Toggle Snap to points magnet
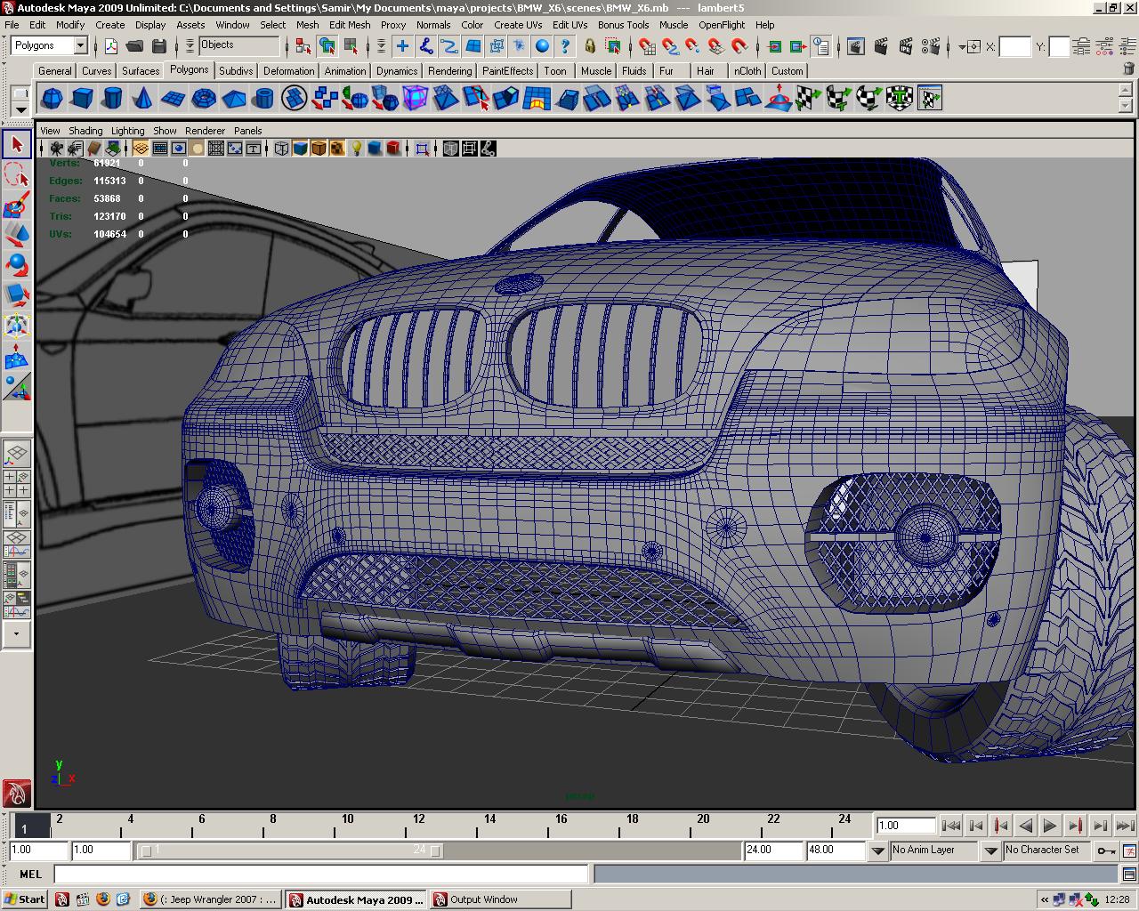The width and height of the screenshot is (1139, 911). pos(693,46)
